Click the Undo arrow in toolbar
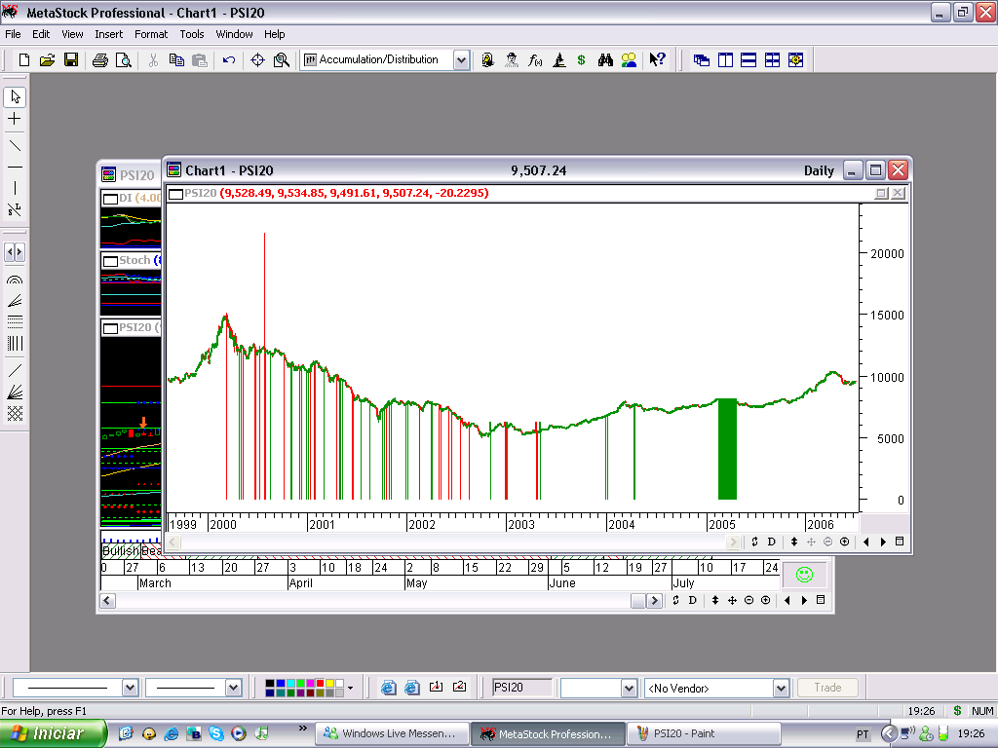Viewport: 998px width, 748px height. (x=229, y=60)
